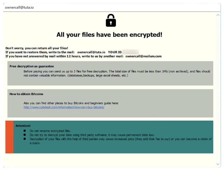Open the coindesk.com how-to-buy-bitcoins link

[64, 107]
